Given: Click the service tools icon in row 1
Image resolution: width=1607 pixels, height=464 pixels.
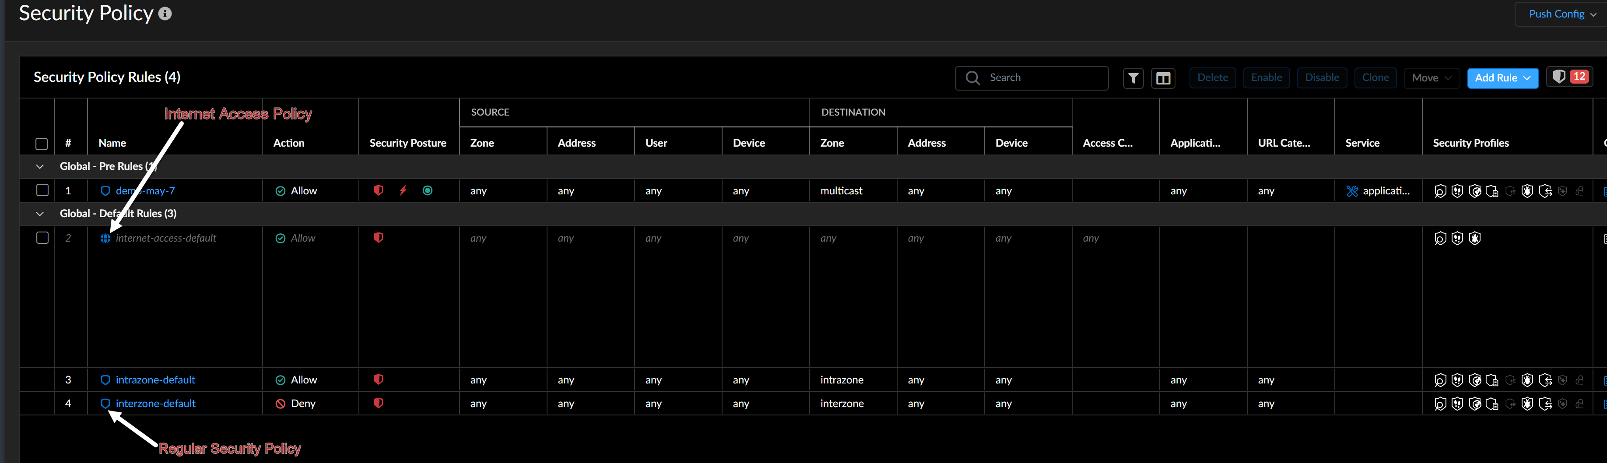Looking at the screenshot, I should pos(1352,191).
